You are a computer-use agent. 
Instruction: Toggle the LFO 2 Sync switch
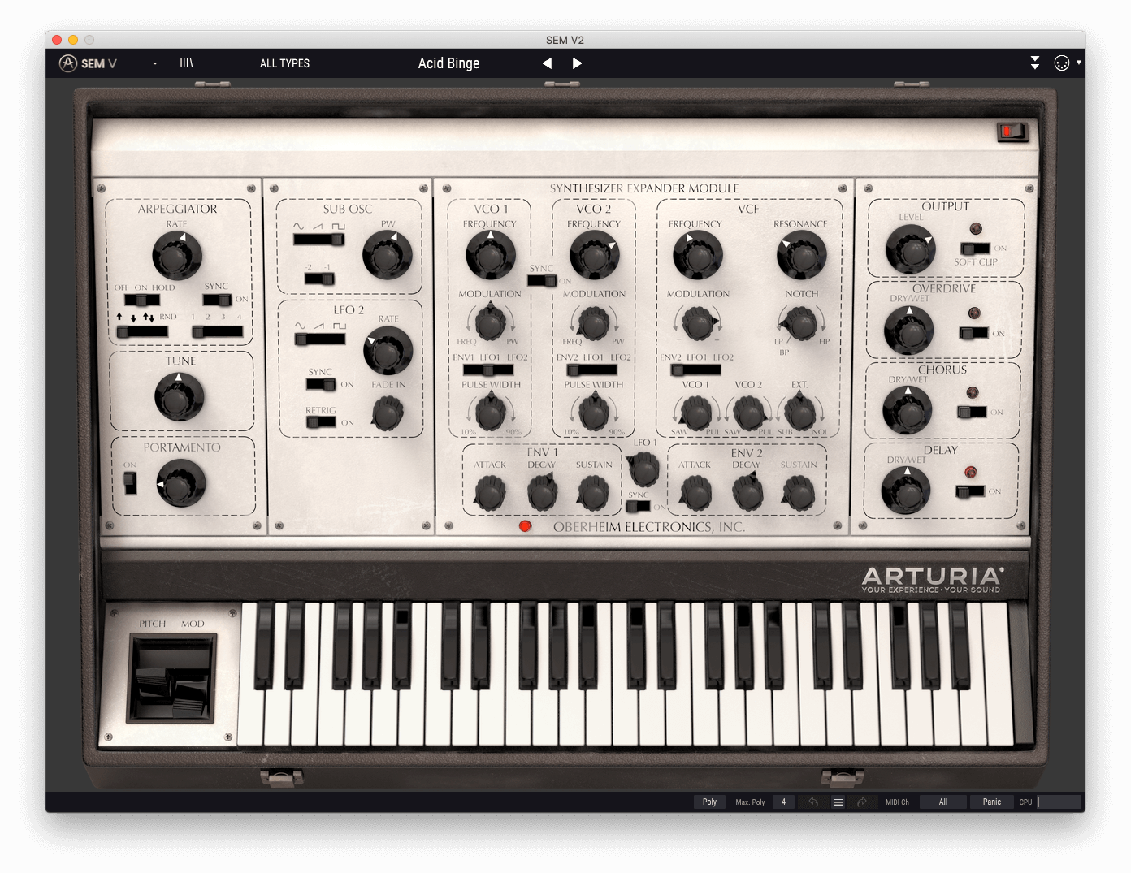click(x=321, y=384)
